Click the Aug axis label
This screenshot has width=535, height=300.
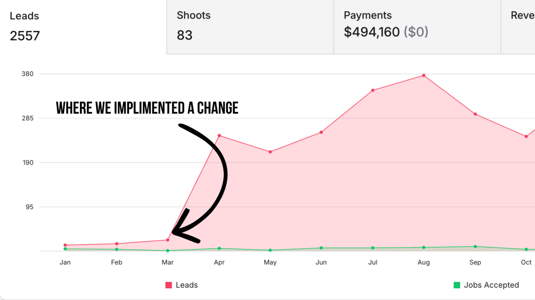pos(424,262)
